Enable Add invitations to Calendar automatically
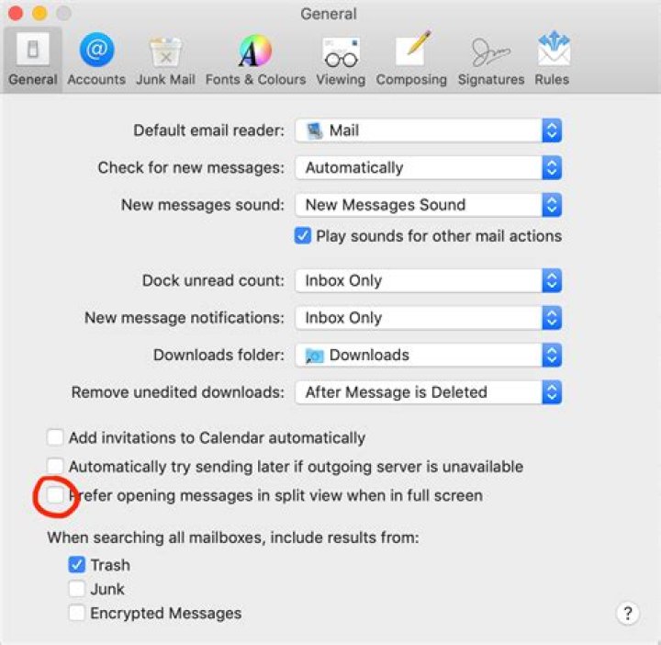661x645 pixels. (x=56, y=438)
